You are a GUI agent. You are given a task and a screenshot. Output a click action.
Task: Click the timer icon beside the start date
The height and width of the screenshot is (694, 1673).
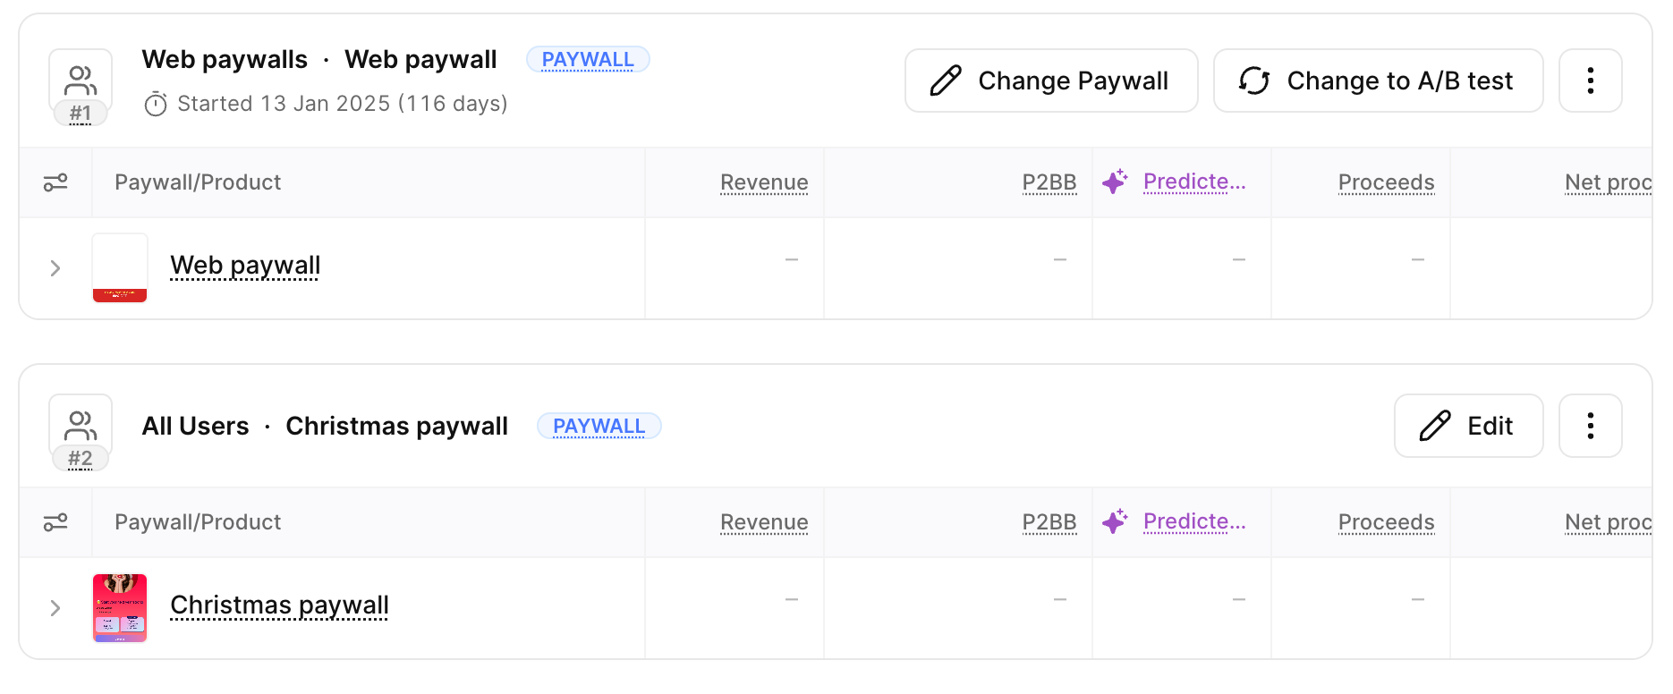pos(156,104)
